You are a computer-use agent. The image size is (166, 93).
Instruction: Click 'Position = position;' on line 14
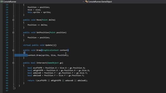coord(39,7)
